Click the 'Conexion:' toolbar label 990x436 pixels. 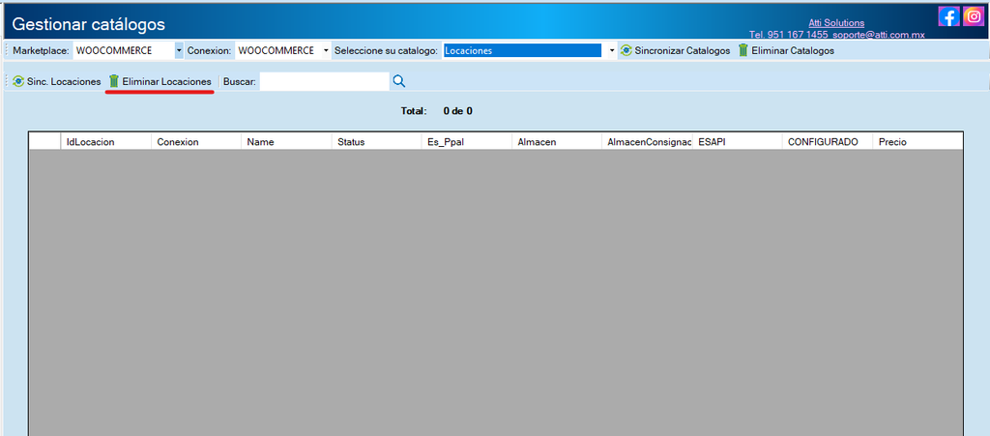210,50
